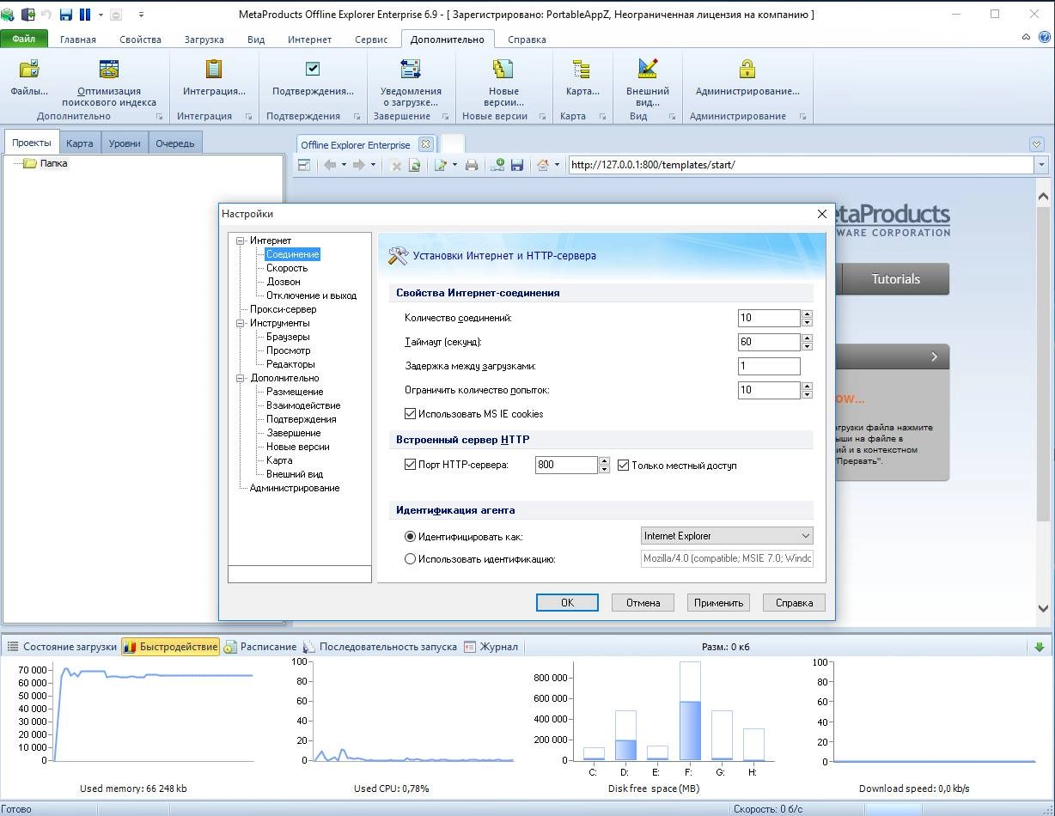
Task: Open the Внешний вид... ribbon icon
Action: 647,70
